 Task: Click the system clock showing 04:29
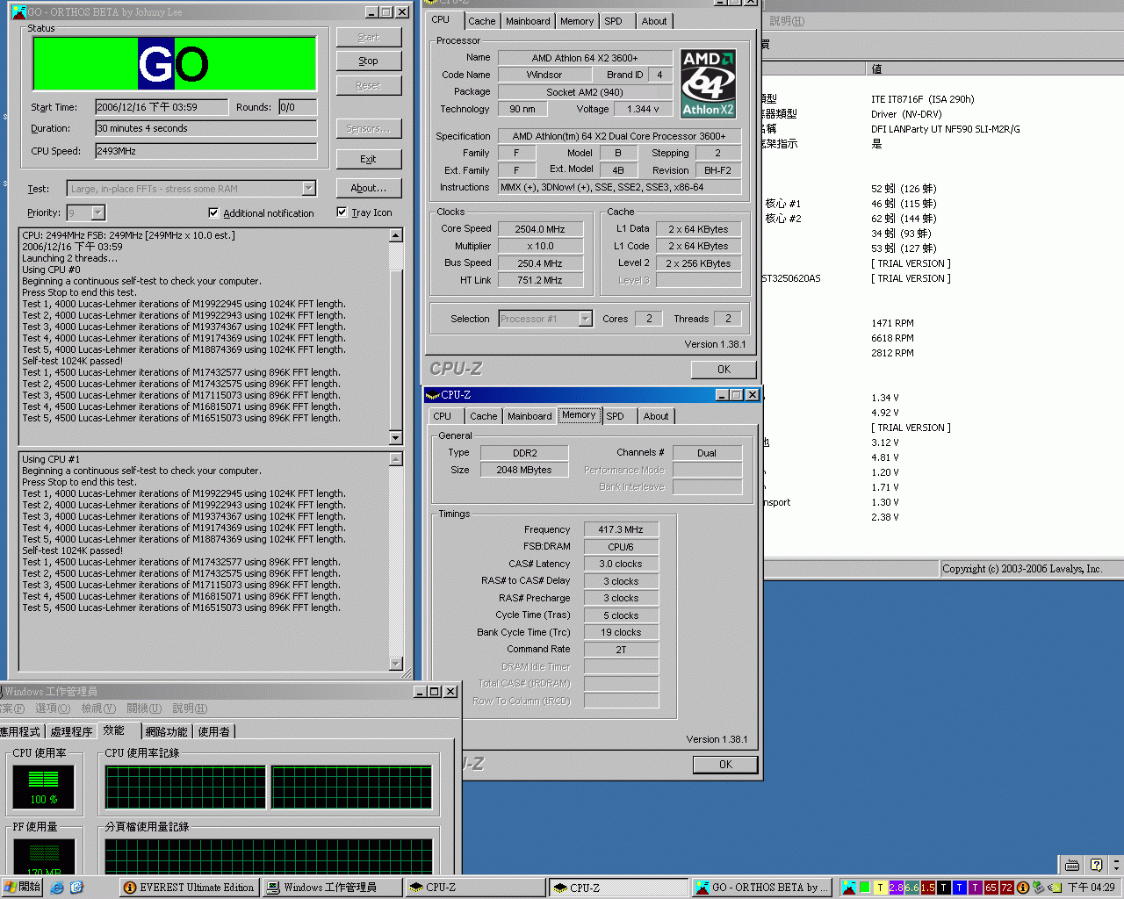pyautogui.click(x=1091, y=888)
